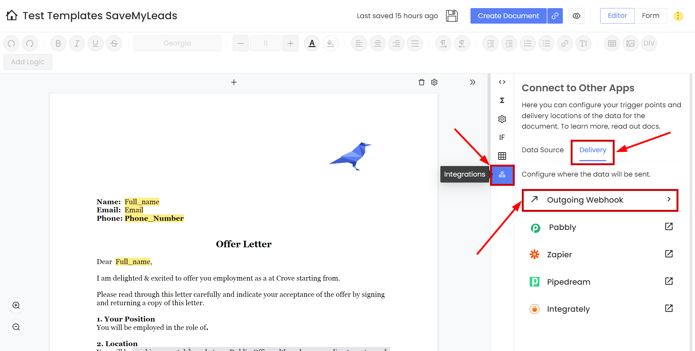Open line height text spacing tool
Image resolution: width=695 pixels, height=351 pixels.
point(583,43)
